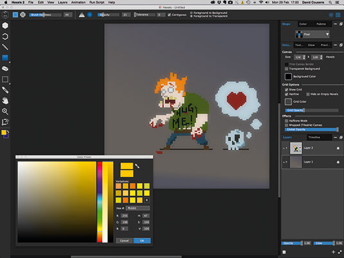
Task: Click the blue hex grid icon at top right
Action: 338,15
